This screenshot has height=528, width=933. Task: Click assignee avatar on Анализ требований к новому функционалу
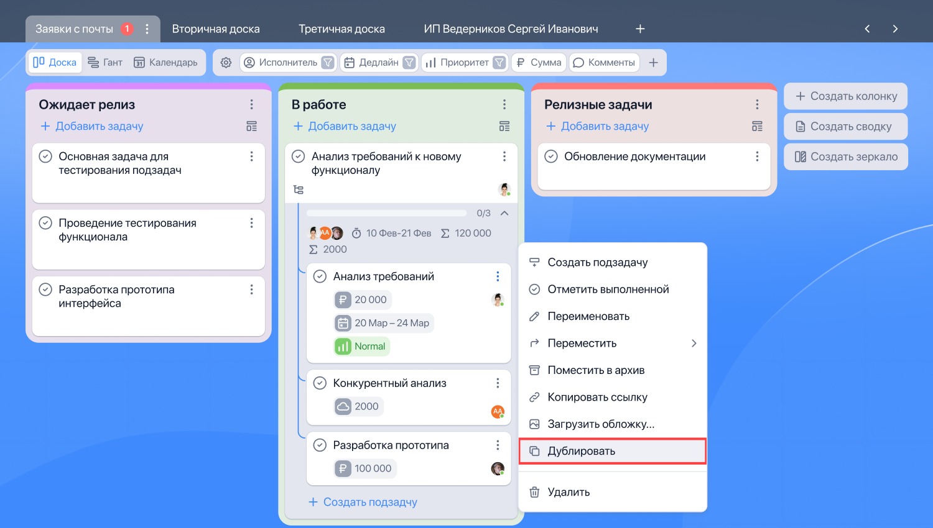[x=504, y=189]
